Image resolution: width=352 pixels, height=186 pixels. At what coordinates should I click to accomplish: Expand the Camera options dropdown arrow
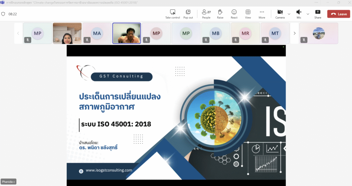289,14
